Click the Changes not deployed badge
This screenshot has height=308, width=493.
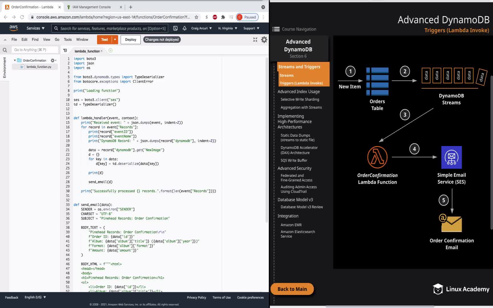162,40
